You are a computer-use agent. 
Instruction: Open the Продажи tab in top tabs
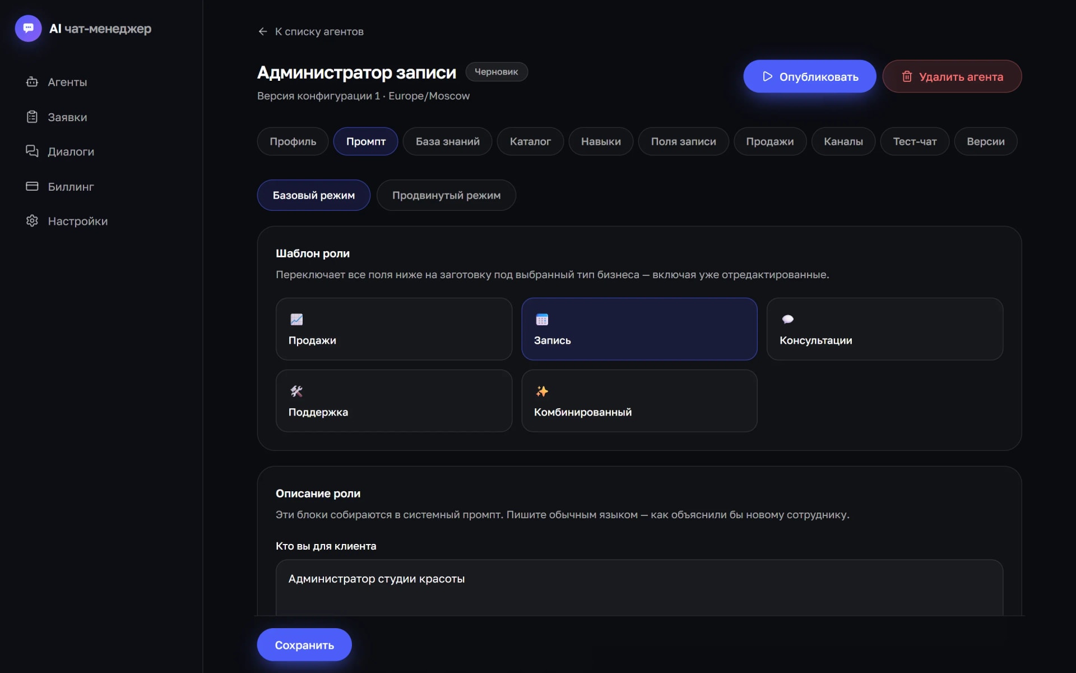770,141
